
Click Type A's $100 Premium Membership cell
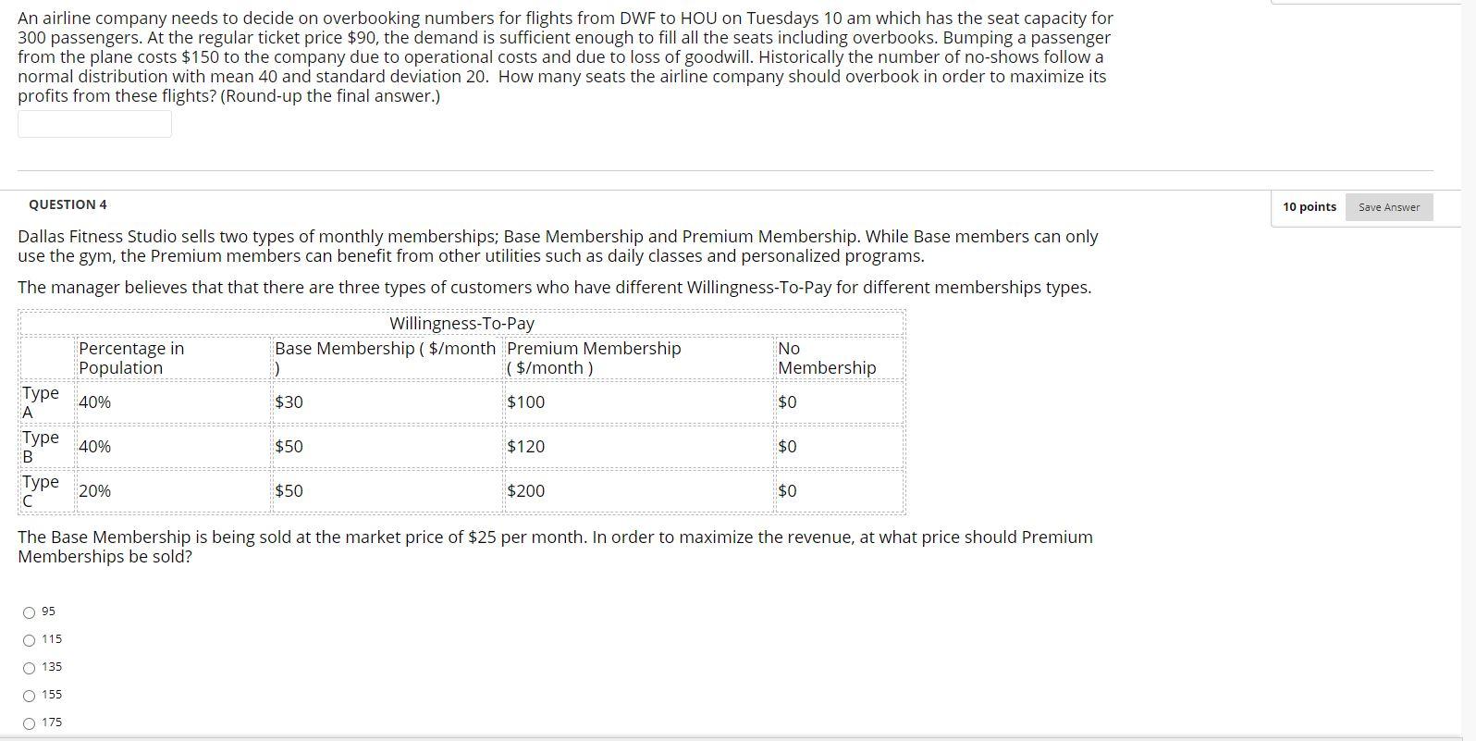tap(526, 402)
